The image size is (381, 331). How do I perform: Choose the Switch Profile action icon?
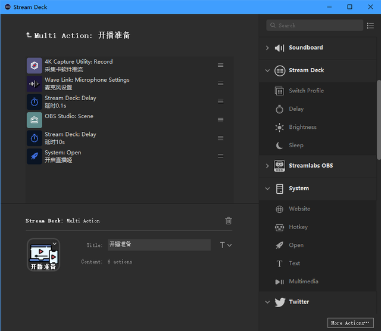(279, 91)
